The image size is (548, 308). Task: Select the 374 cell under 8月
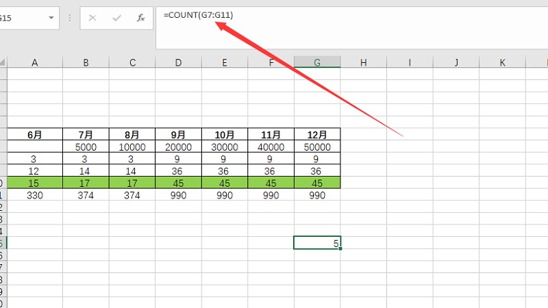coord(132,195)
